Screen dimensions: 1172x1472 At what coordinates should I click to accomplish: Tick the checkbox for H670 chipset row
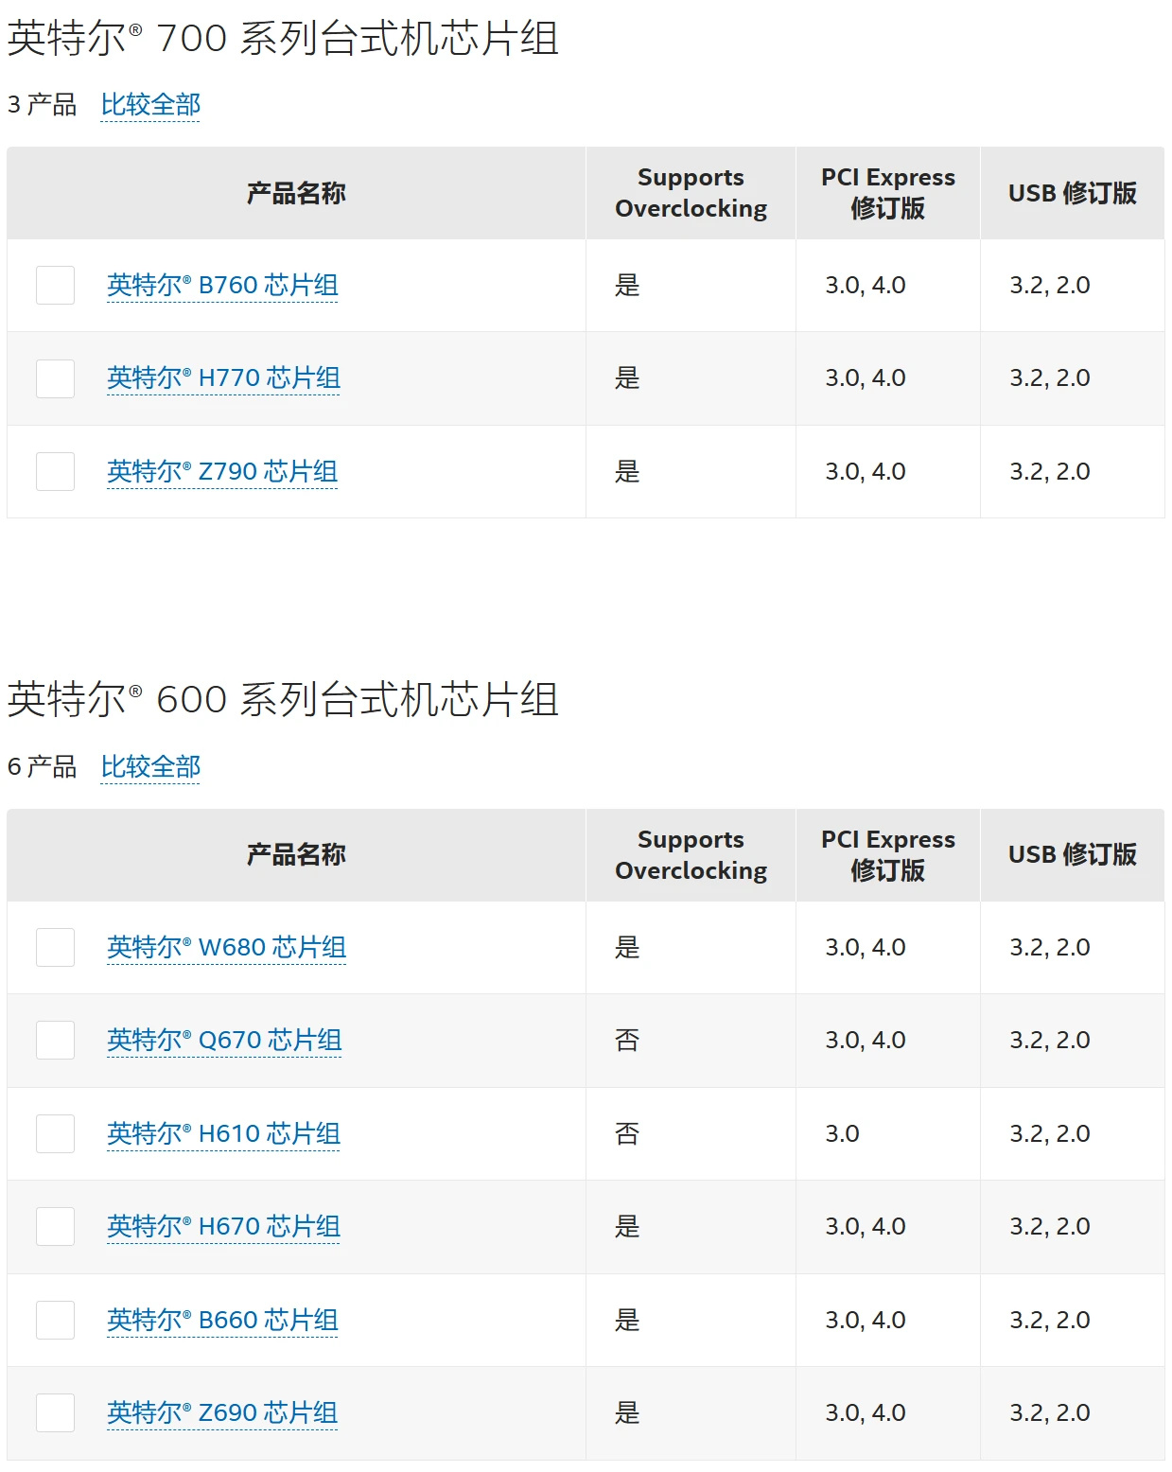pyautogui.click(x=55, y=1226)
